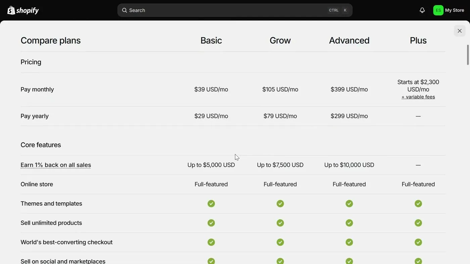Click Advanced checkmark for World's best-converting checkout
The width and height of the screenshot is (470, 264).
click(349, 242)
